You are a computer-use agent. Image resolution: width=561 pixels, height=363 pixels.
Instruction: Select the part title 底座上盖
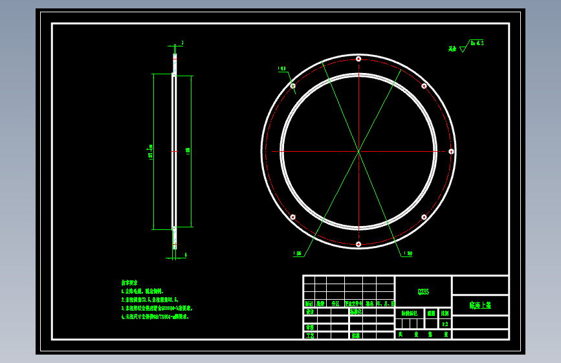click(x=480, y=306)
